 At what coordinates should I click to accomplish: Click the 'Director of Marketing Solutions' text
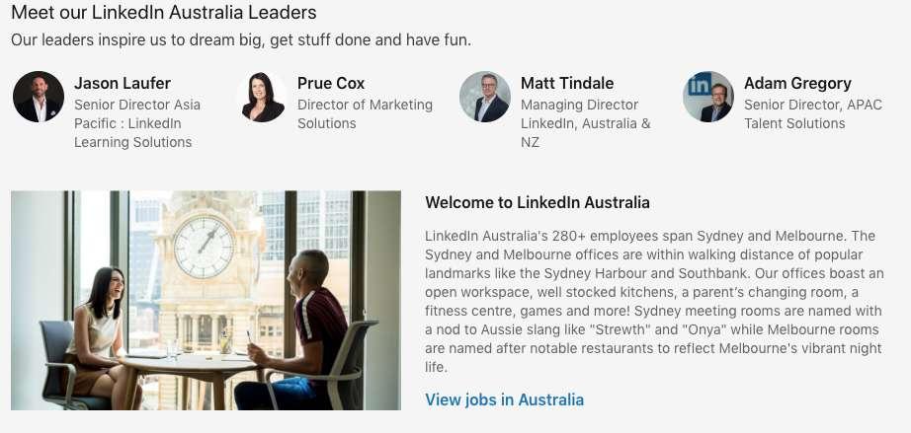click(365, 113)
